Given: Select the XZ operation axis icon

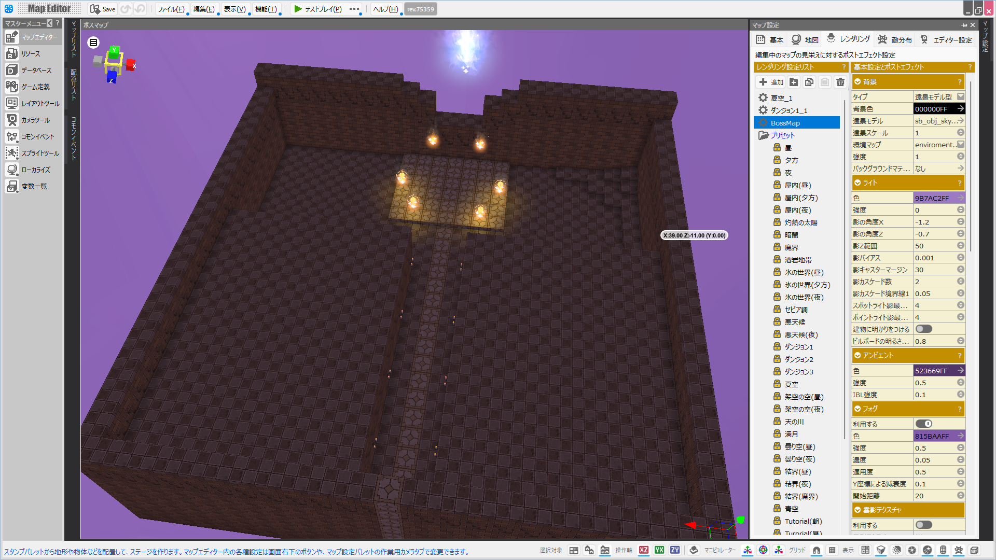Looking at the screenshot, I should click(x=644, y=550).
